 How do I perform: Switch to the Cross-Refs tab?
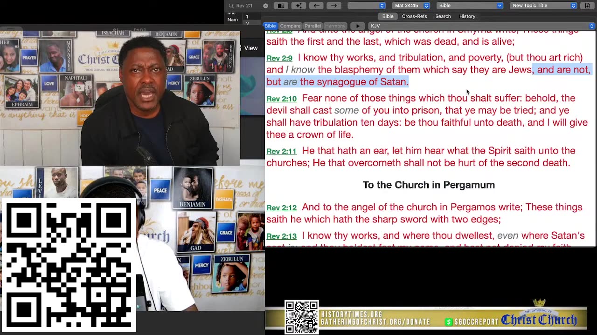414,16
